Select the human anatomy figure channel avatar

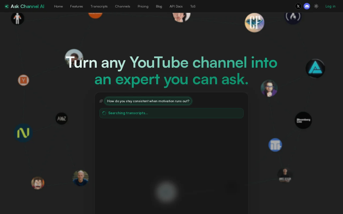(17, 19)
